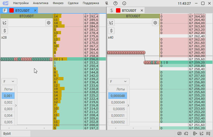Select lot size 0,000052

click(x=118, y=122)
